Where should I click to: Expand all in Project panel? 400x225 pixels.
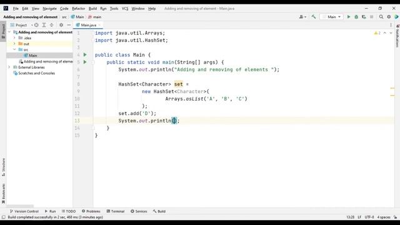click(44, 25)
